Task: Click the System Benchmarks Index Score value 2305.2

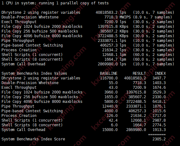Action: click(x=159, y=139)
